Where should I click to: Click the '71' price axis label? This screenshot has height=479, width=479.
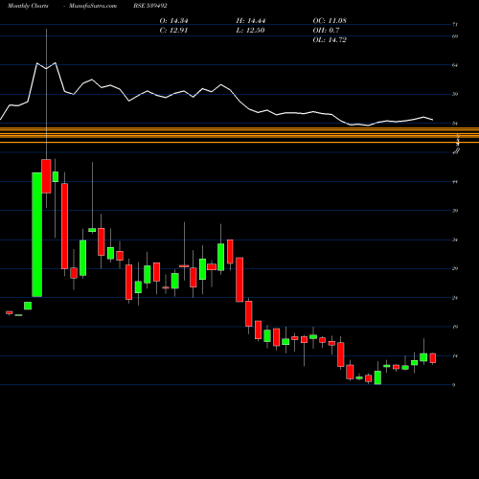pyautogui.click(x=455, y=24)
